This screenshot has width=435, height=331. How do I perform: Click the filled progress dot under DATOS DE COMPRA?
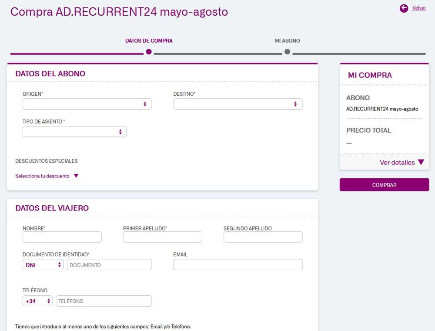pos(148,51)
